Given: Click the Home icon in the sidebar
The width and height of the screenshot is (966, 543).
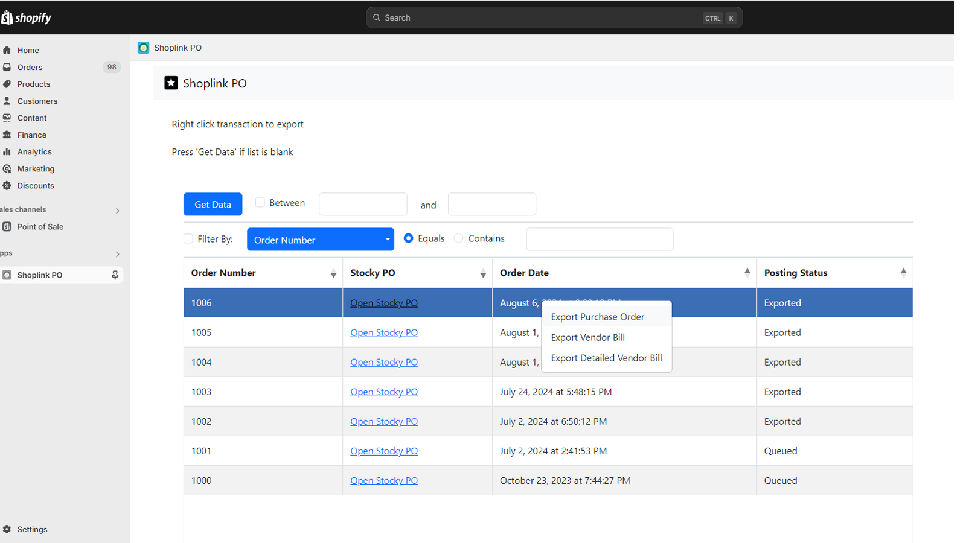Looking at the screenshot, I should (7, 50).
